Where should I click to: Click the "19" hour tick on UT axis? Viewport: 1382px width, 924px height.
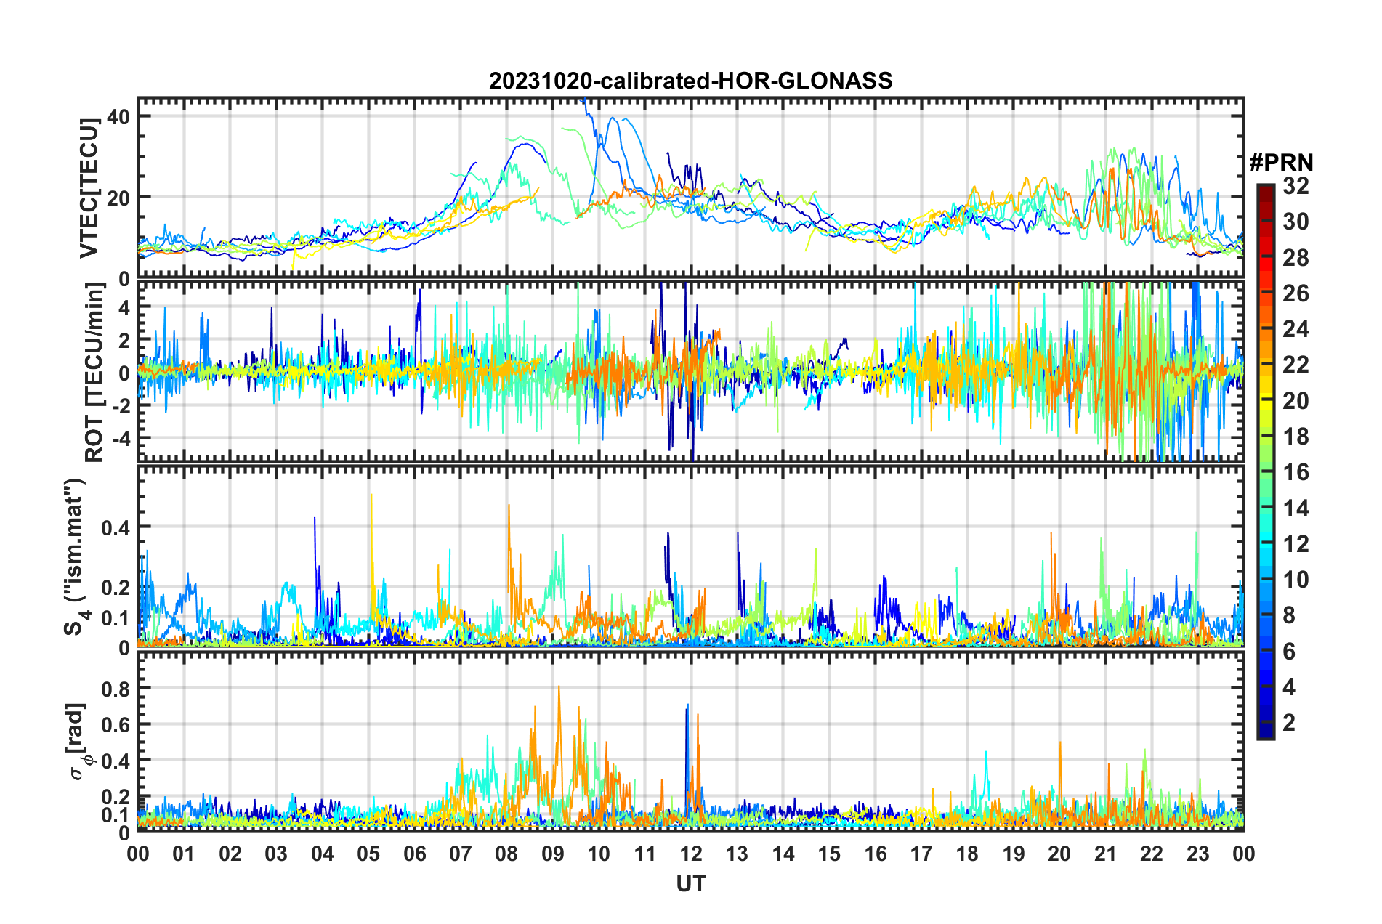(x=1014, y=854)
